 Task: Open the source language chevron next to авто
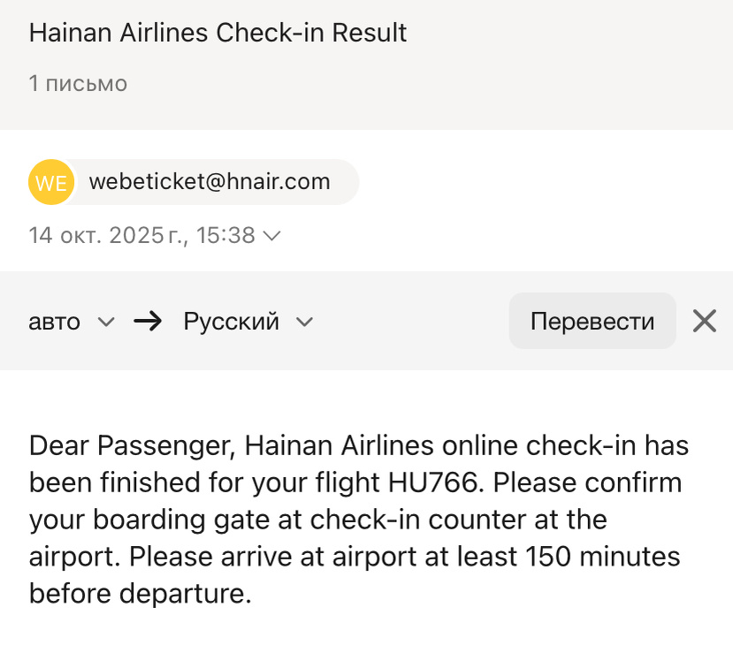point(106,322)
